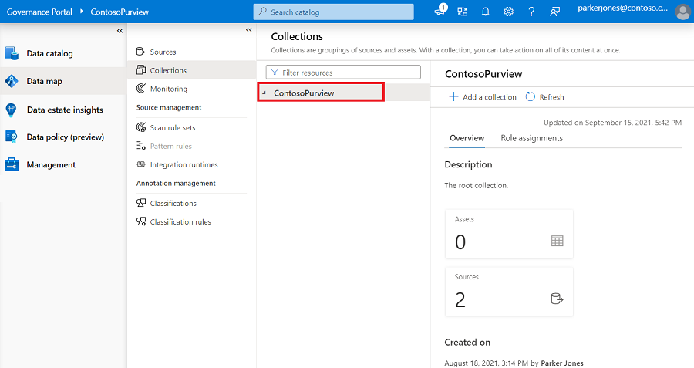This screenshot has width=694, height=368.
Task: Collapse the ContosoPurview tree node
Action: click(264, 93)
